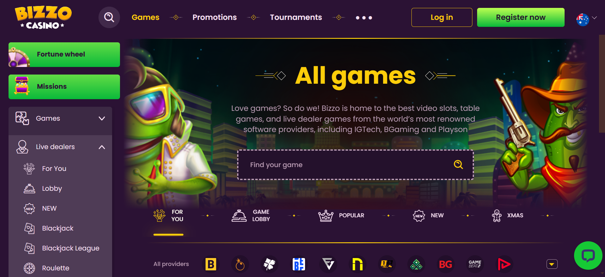
Task: Click the yellow search icon in game field
Action: coord(458,165)
